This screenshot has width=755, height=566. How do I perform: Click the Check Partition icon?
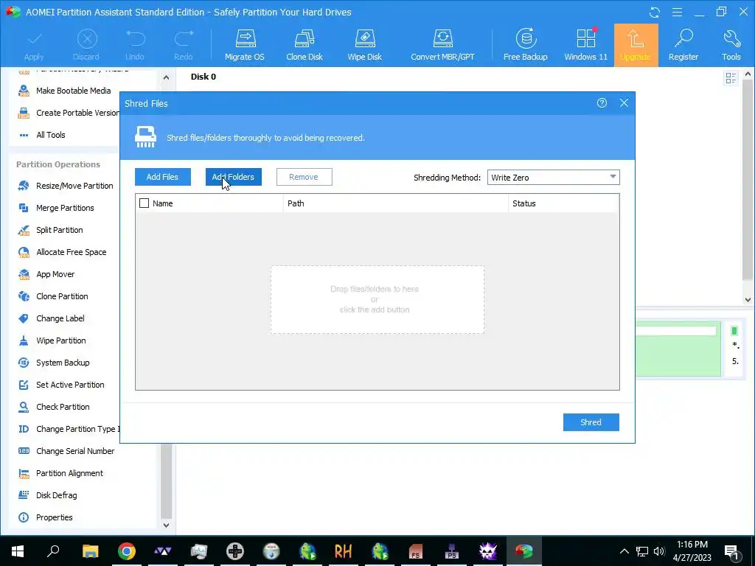[x=24, y=407]
